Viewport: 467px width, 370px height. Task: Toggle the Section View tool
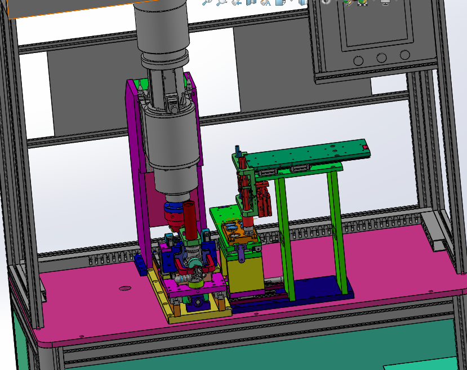tap(251, 2)
